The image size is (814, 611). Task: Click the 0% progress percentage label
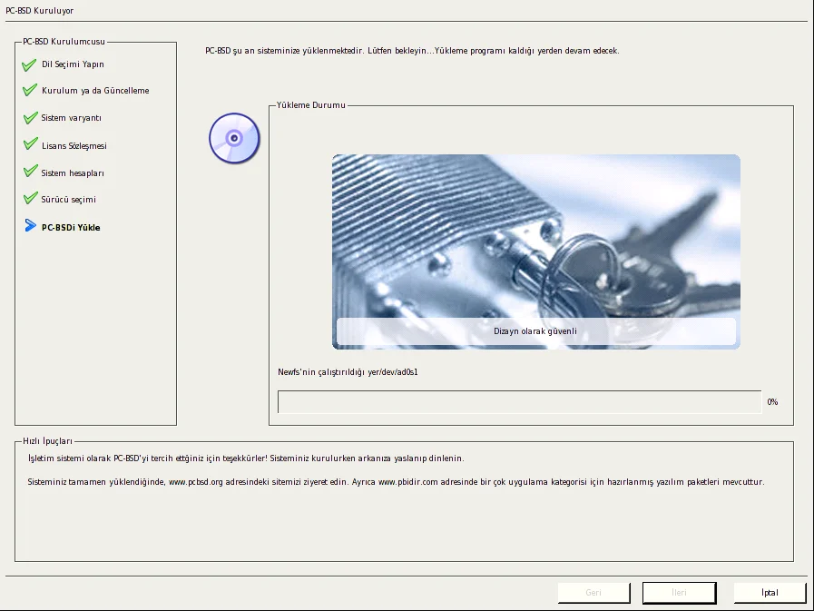coord(772,402)
